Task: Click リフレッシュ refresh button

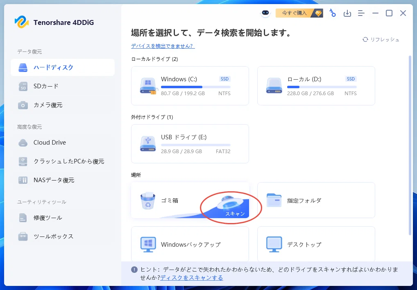Action: (x=381, y=40)
